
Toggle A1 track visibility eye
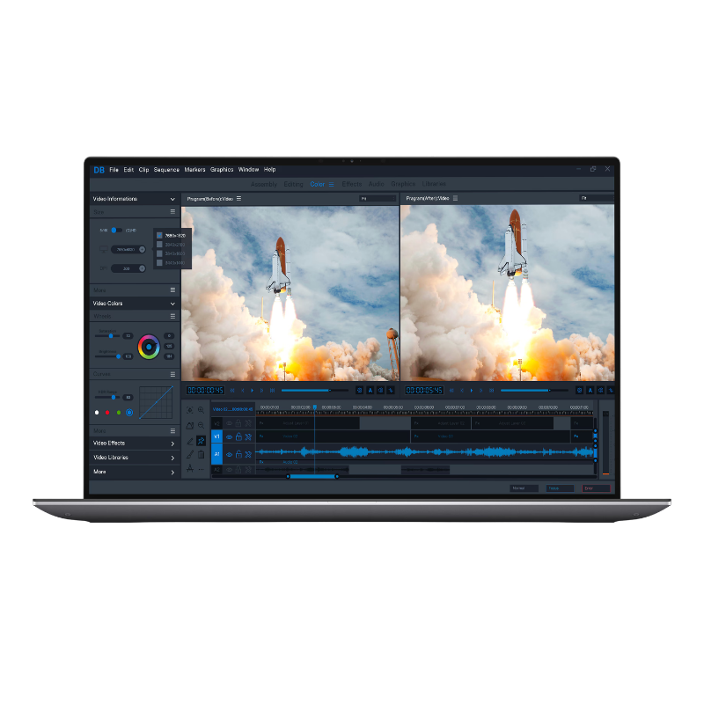229,455
